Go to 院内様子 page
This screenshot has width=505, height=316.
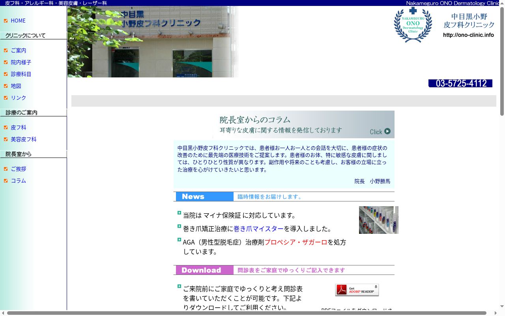pyautogui.click(x=21, y=62)
